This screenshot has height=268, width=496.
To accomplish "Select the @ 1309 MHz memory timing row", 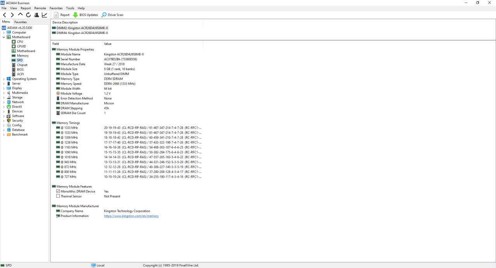I will (127, 138).
